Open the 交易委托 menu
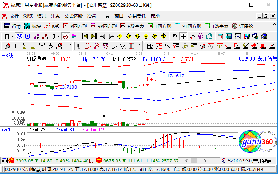278x174 pixels. (x=137, y=16)
